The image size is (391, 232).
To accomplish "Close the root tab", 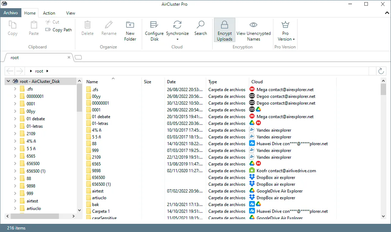I will [69, 57].
